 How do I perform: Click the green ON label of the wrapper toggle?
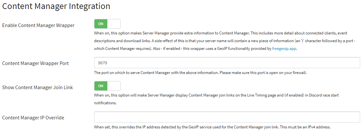pyautogui.click(x=101, y=24)
